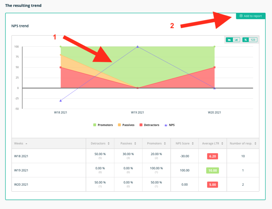Select the W18 2021 table row
The image size is (272, 209).
click(x=135, y=156)
